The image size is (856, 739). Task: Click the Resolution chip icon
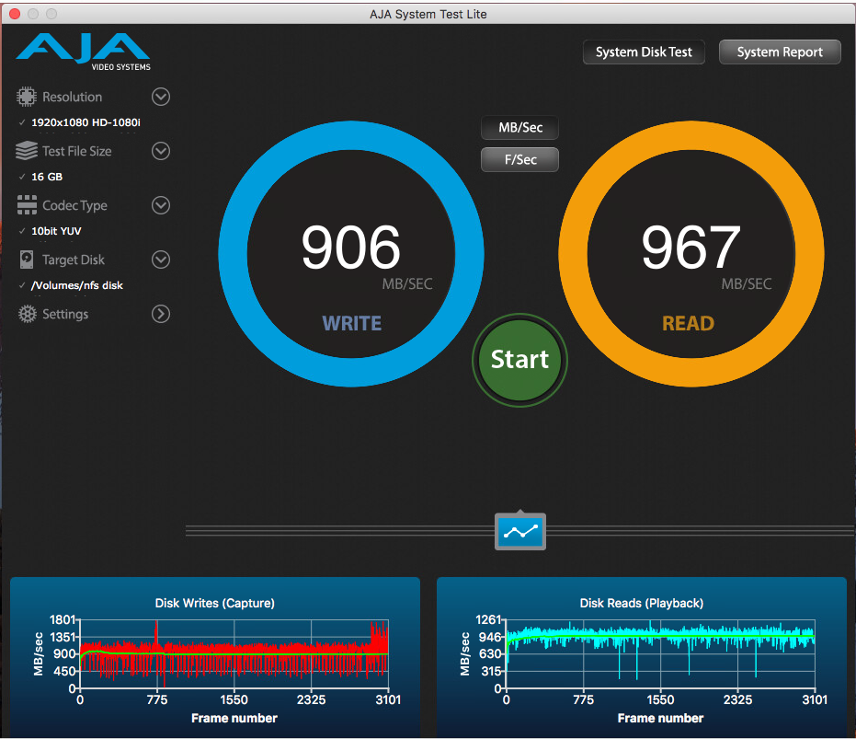[x=27, y=97]
